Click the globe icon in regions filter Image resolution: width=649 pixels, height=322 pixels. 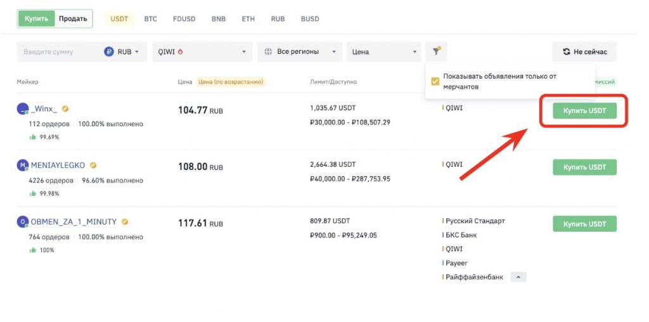[268, 52]
